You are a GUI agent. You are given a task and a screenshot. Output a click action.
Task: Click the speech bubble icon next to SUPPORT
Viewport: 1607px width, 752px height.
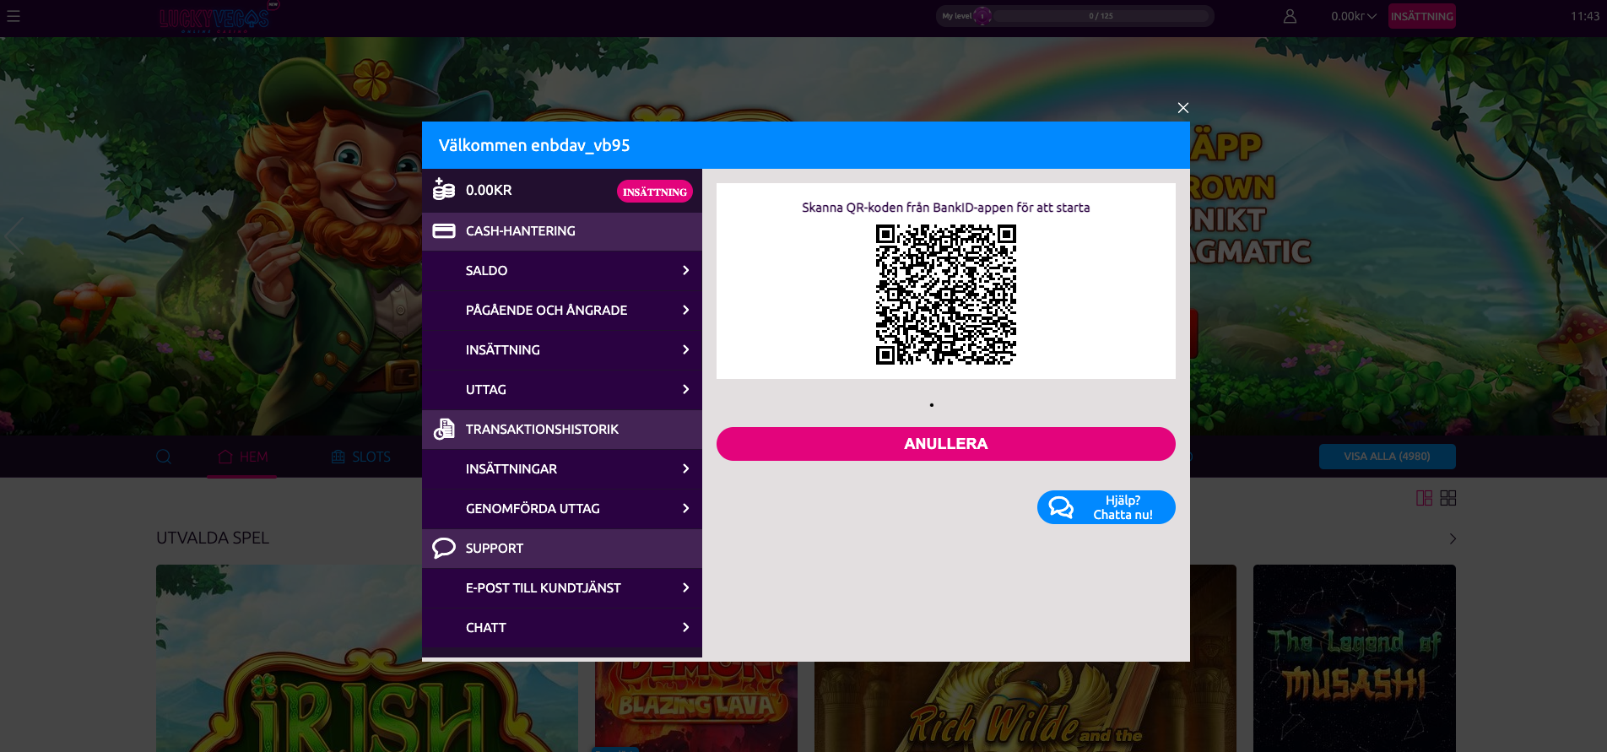(x=444, y=548)
